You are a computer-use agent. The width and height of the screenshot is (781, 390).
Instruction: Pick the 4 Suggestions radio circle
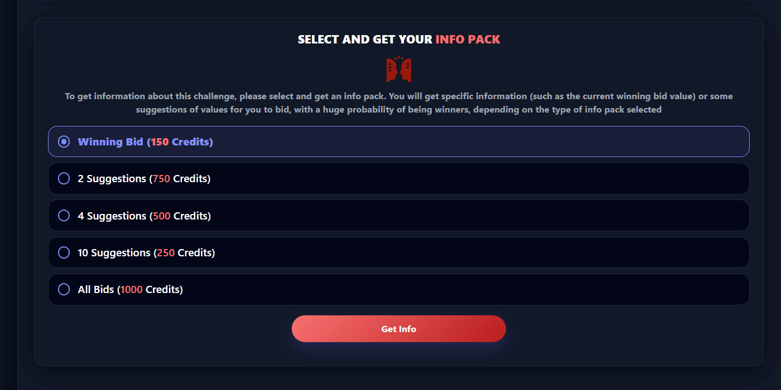(64, 215)
